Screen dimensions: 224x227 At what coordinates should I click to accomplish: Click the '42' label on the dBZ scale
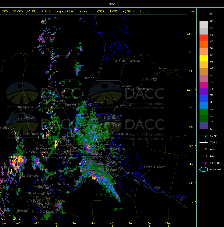[212, 82]
